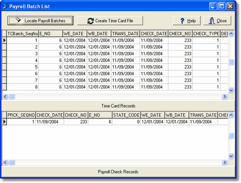
Task: Click WB_DATE header in payroll check grid
Action: (177, 115)
